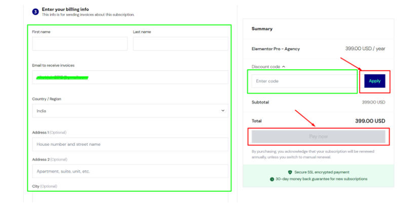Click the First name input field
This screenshot has width=420, height=206.
pos(80,44)
